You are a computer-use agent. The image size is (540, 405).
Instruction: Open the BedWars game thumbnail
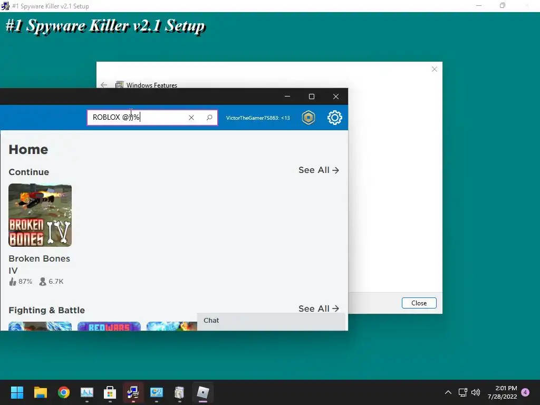point(109,326)
